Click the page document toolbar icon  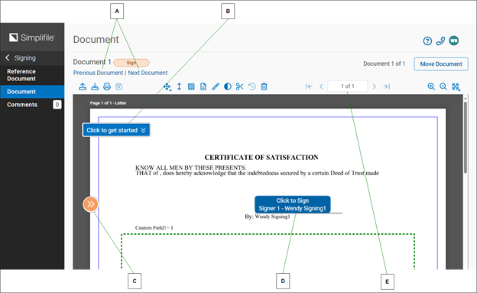(x=203, y=86)
